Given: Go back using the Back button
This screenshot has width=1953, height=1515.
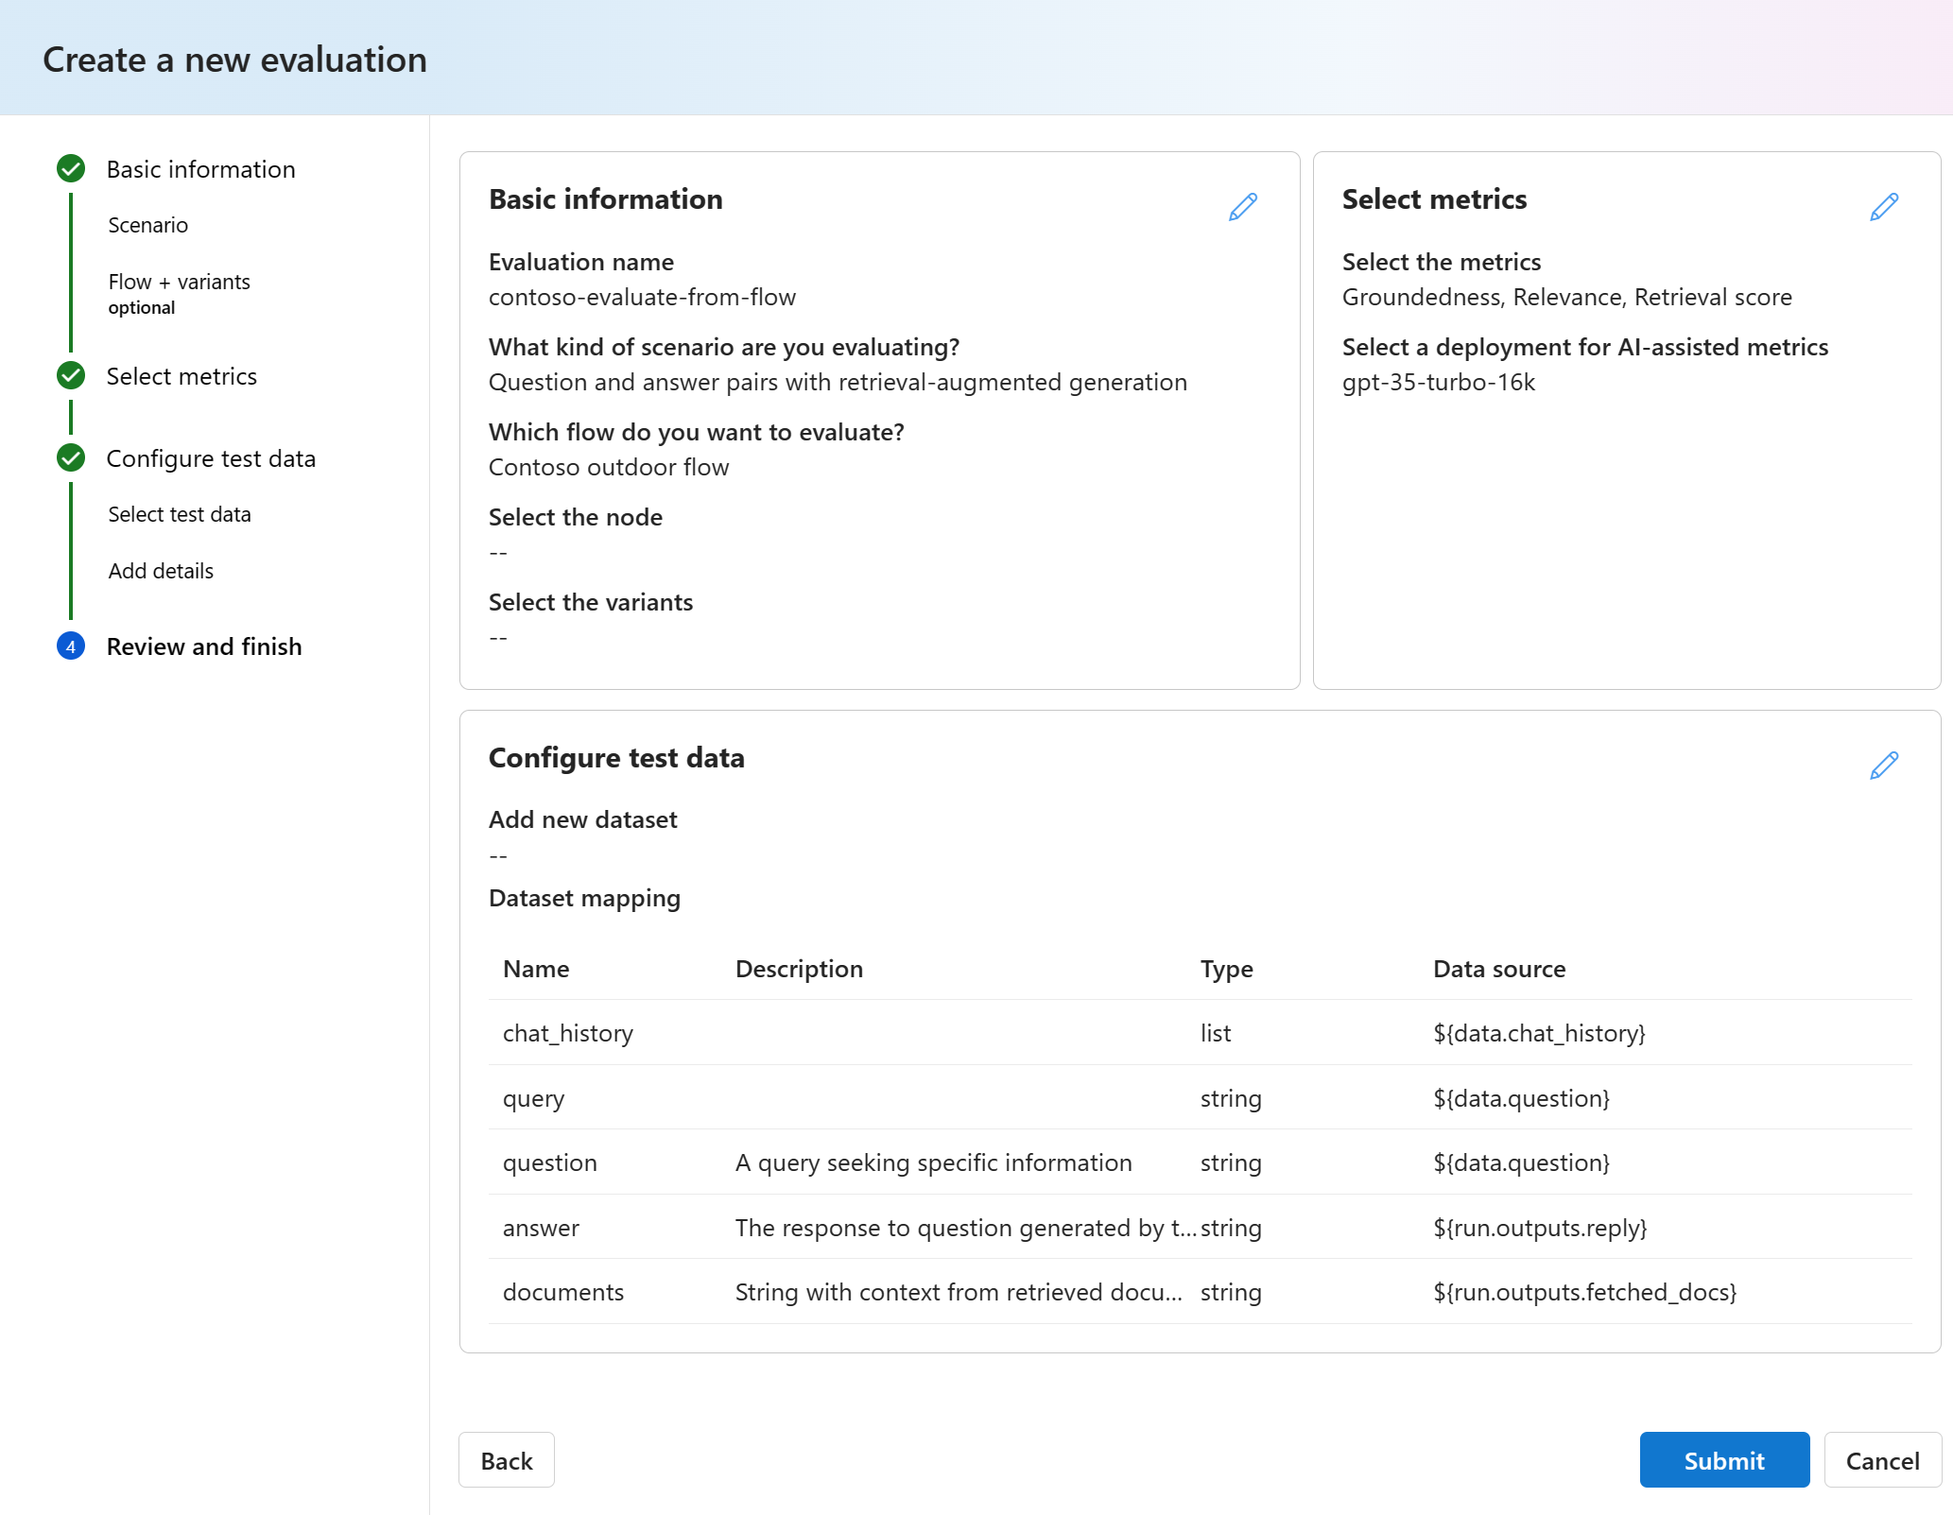Looking at the screenshot, I should point(507,1460).
